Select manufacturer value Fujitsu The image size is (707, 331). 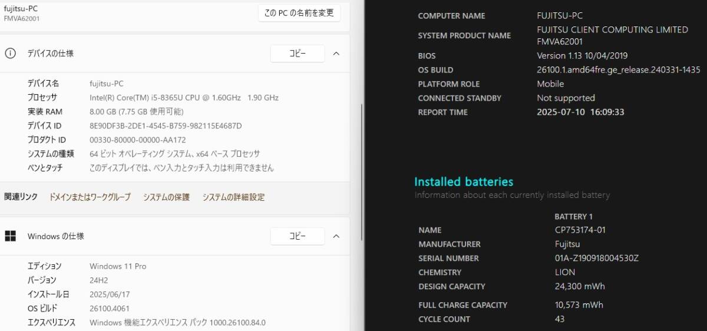tap(567, 244)
